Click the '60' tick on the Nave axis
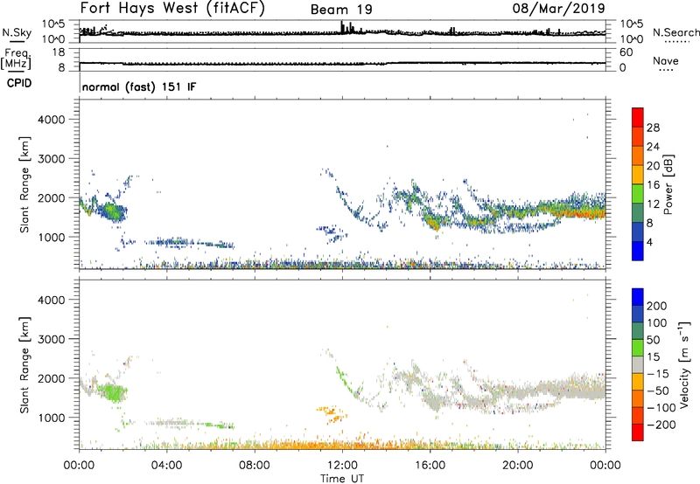This screenshot has height=484, width=700. click(626, 52)
